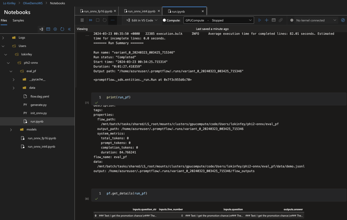
Task: Collapse the eval_pf folder chevron
Action: [11, 71]
